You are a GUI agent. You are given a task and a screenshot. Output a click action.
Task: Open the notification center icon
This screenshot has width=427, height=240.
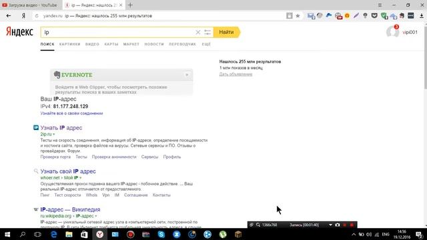(420, 234)
